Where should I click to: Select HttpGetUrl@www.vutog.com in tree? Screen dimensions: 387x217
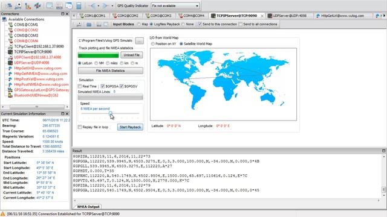(37, 68)
